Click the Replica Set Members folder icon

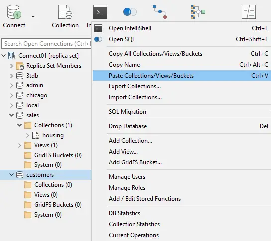(x=20, y=66)
